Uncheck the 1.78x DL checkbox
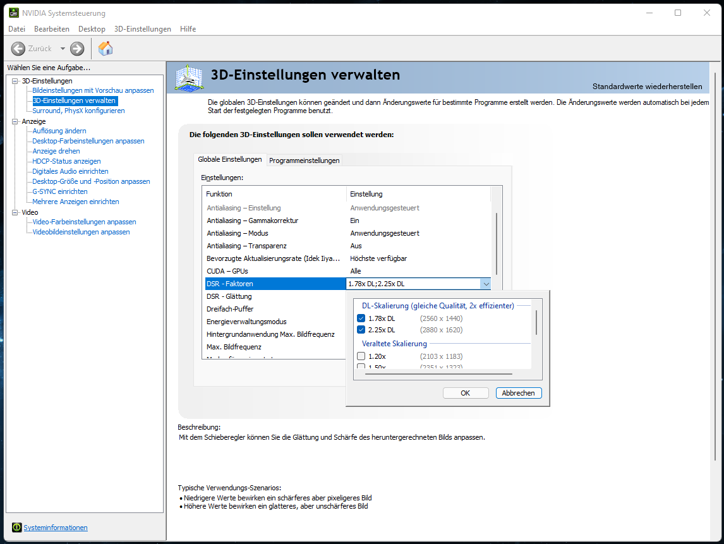Screen dimensions: 724x544 click(361, 318)
